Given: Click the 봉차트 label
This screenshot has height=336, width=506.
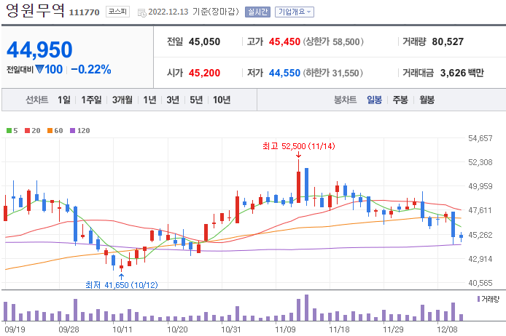Looking at the screenshot, I should pos(346,100).
